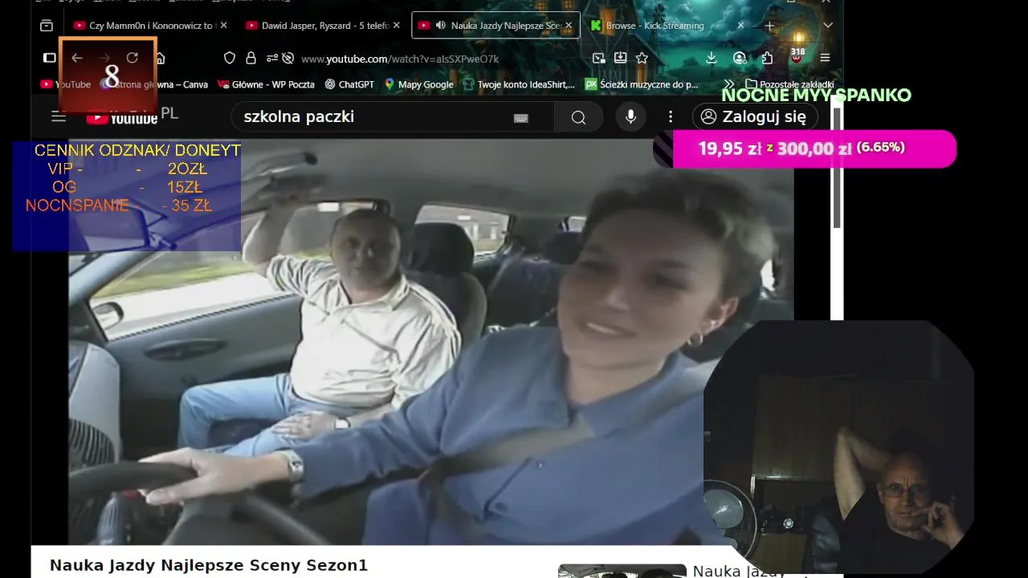This screenshot has height=578, width=1028.
Task: Close the Czy Mamm0n i Kononowicz tab
Action: tap(223, 26)
